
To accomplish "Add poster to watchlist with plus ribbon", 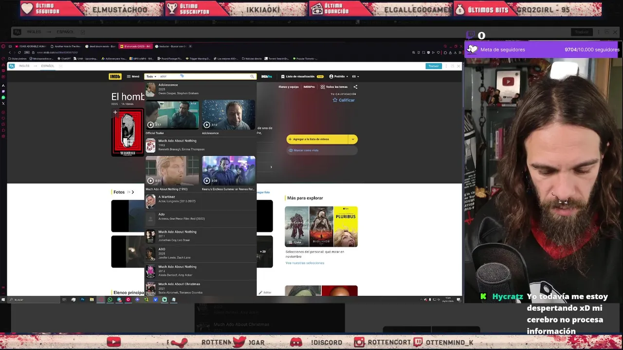I will coord(115,112).
